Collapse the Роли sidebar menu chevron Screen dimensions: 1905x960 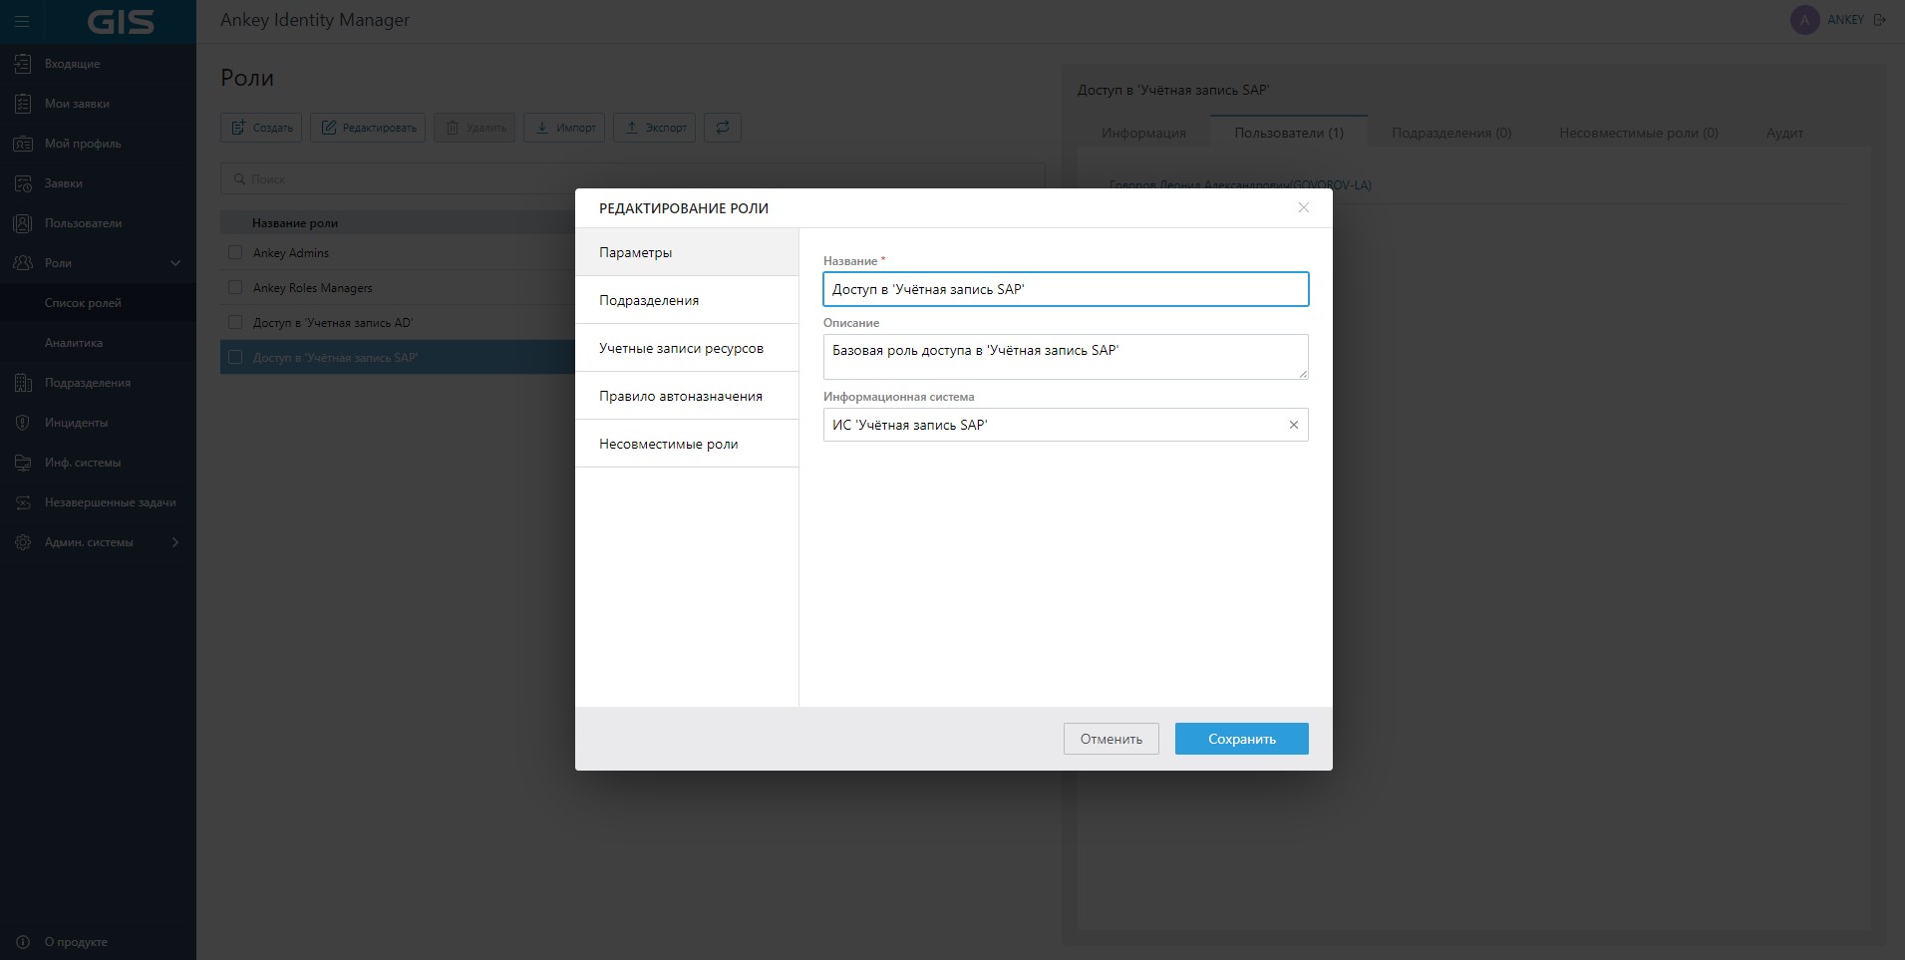click(x=175, y=263)
